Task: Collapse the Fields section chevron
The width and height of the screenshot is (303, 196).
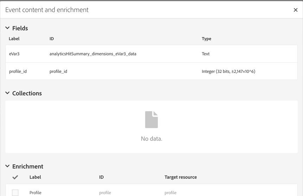Action: click(x=7, y=28)
